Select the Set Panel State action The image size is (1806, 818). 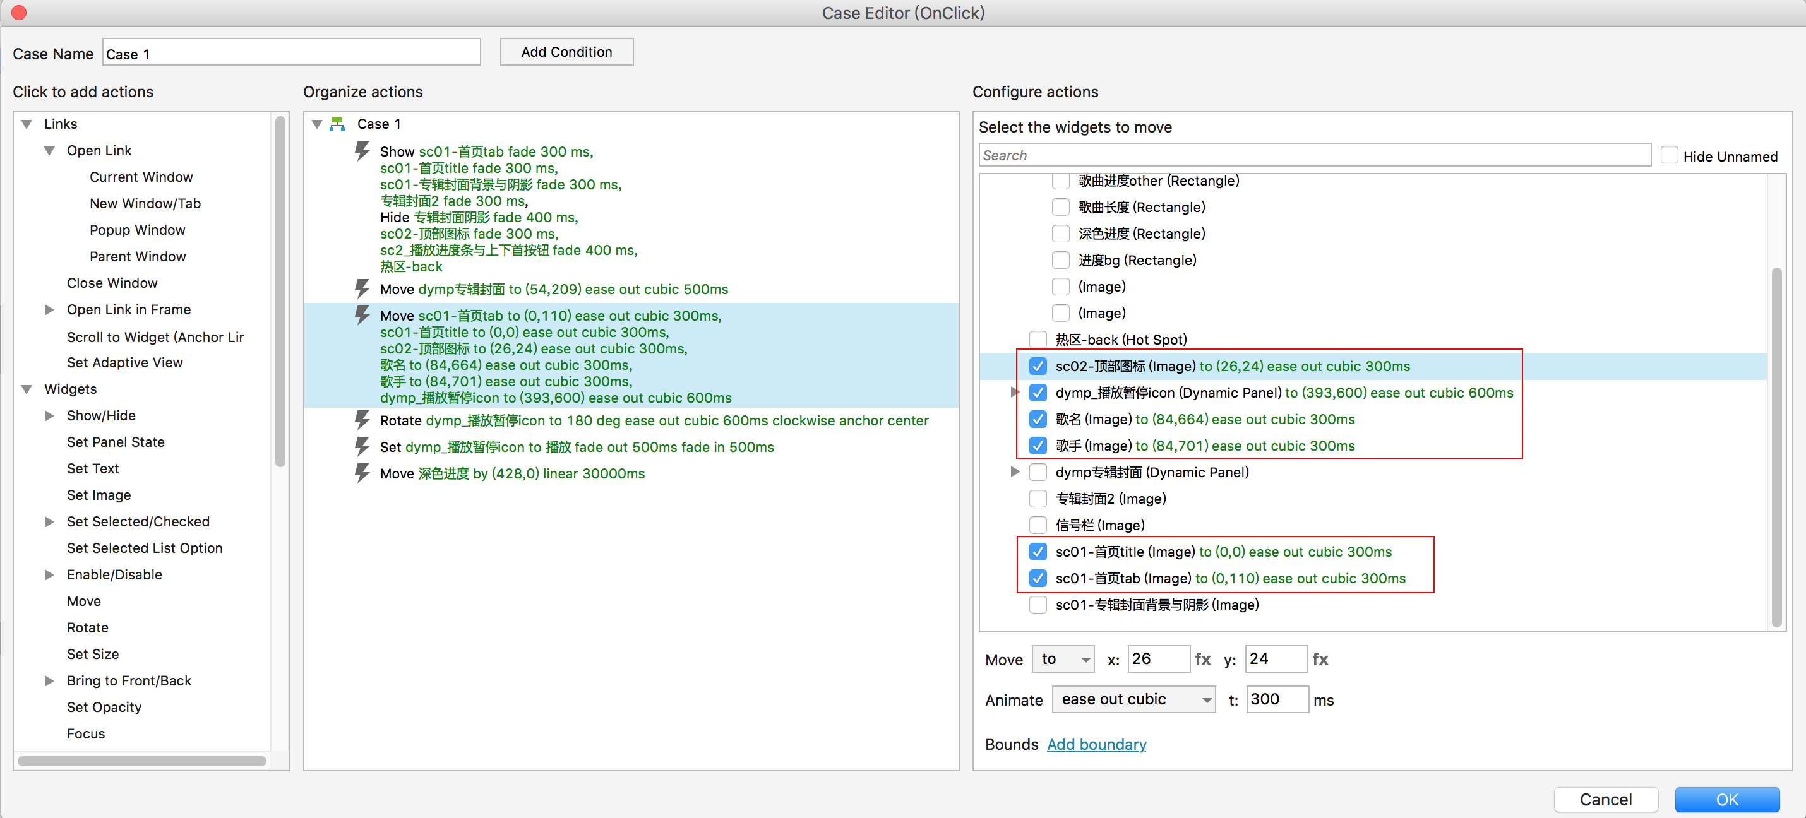[x=116, y=442]
